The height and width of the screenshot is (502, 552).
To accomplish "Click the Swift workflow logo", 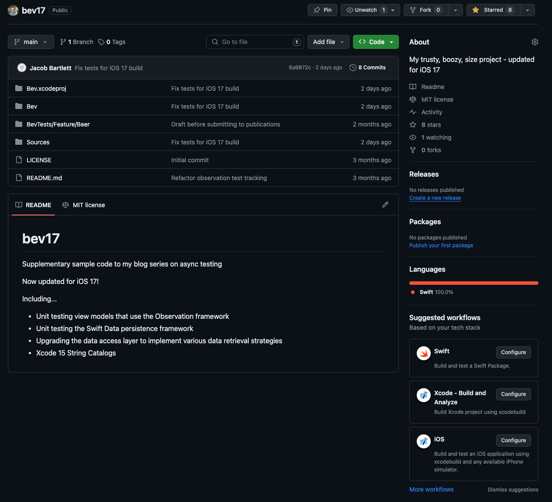I will click(424, 353).
